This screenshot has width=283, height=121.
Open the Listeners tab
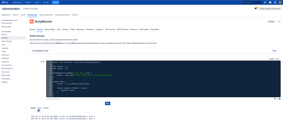click(65, 29)
